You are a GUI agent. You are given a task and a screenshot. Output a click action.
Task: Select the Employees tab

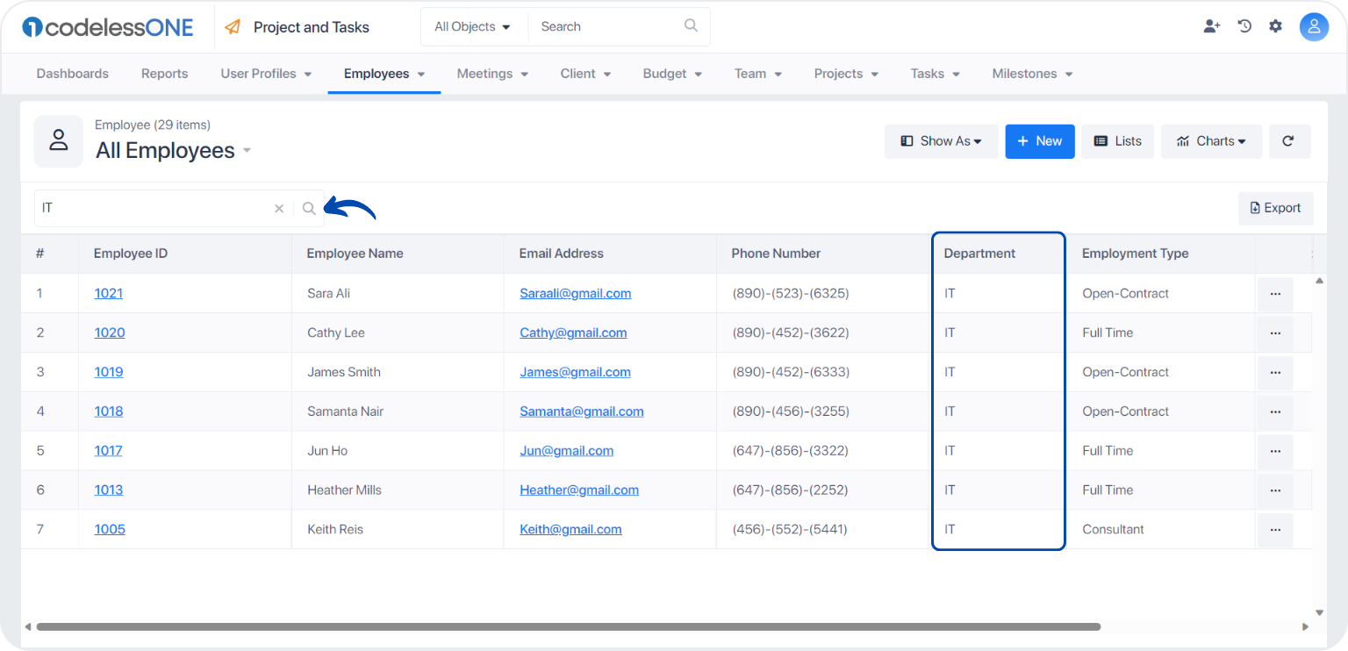[x=384, y=74]
